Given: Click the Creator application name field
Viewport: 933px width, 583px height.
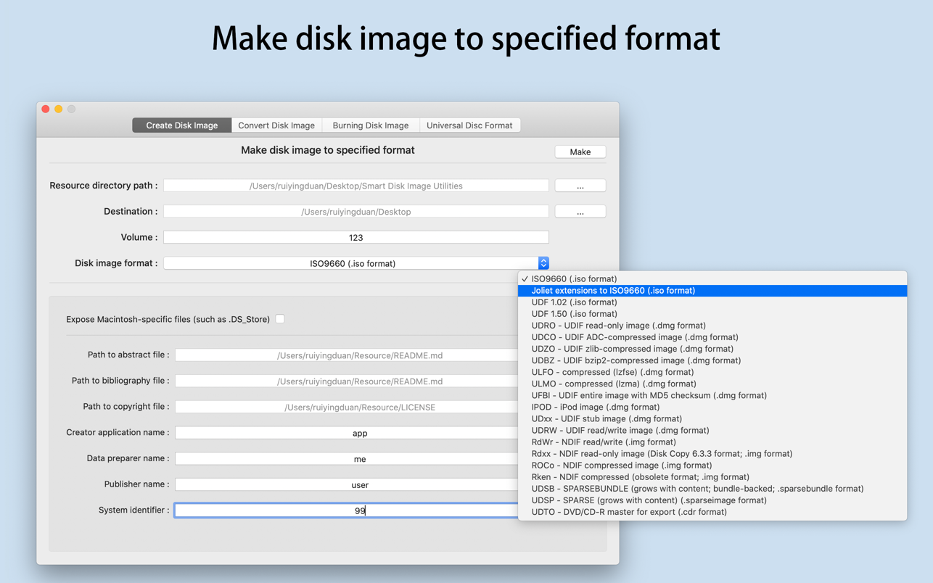Looking at the screenshot, I should 347,433.
